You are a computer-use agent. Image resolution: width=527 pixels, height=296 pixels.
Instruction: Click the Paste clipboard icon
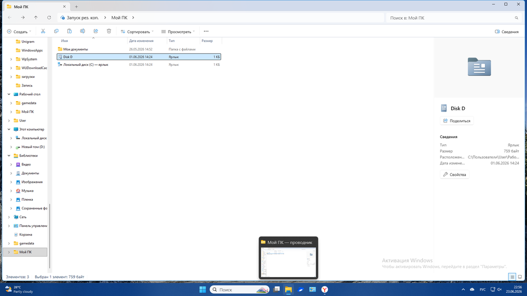pos(69,31)
